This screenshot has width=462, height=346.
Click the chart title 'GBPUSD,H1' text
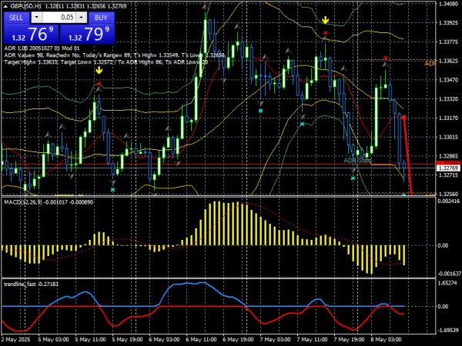tap(25, 6)
